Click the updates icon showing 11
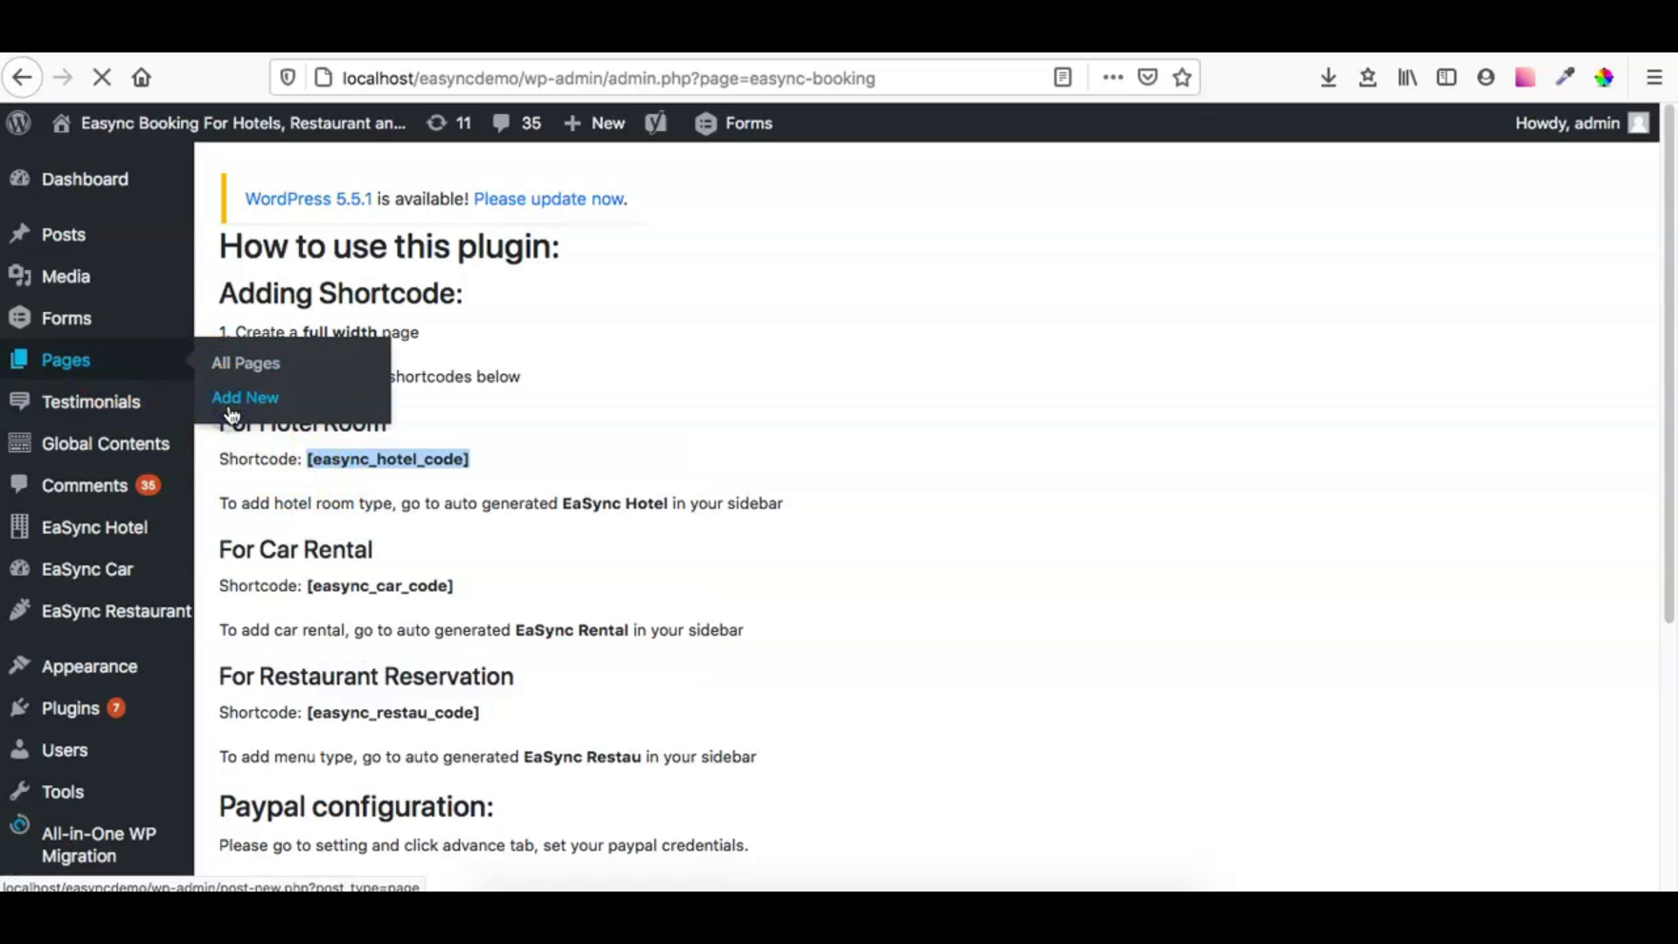Viewport: 1678px width, 944px height. [x=448, y=123]
